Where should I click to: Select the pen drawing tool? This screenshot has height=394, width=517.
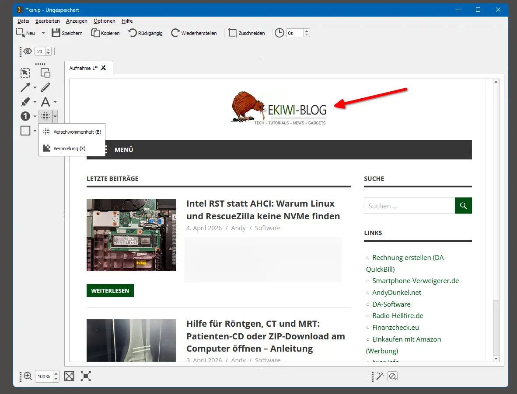click(45, 88)
